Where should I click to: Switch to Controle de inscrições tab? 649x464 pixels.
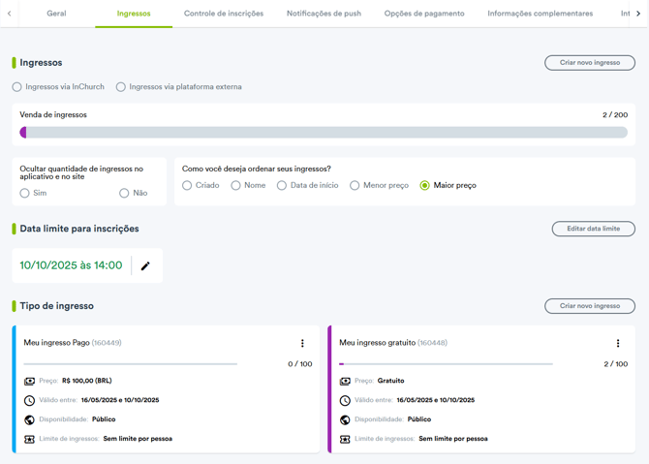click(224, 14)
